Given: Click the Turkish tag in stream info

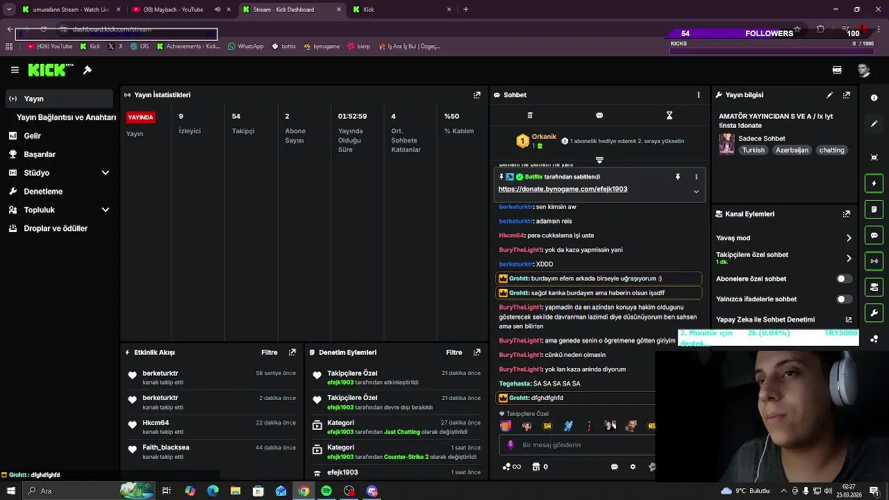Looking at the screenshot, I should [753, 151].
